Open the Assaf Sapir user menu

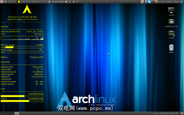pos(58,2)
